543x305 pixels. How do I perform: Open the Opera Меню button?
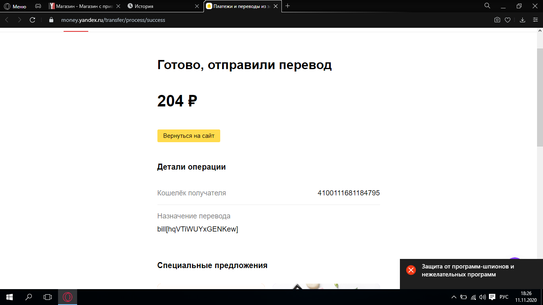(x=15, y=6)
